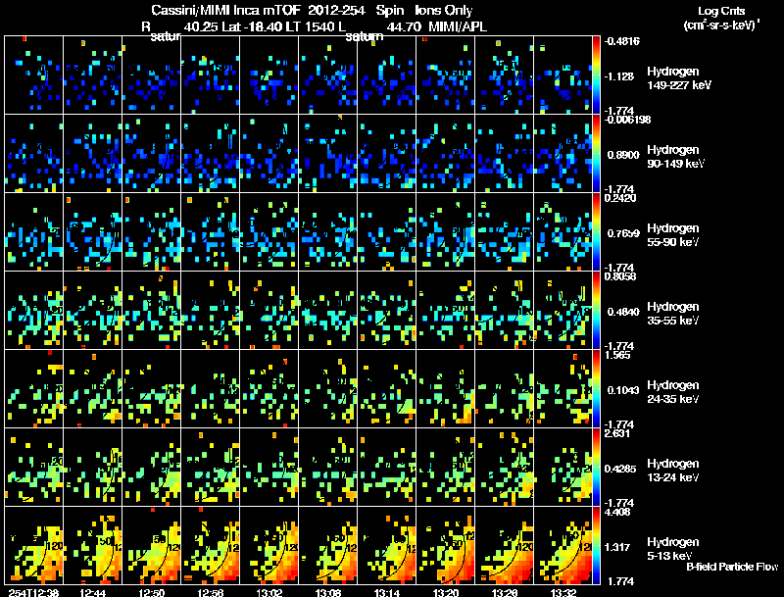Open the 5-13 keV panel at 254T12:38
Image resolution: width=784 pixels, height=597 pixels.
pyautogui.click(x=33, y=546)
